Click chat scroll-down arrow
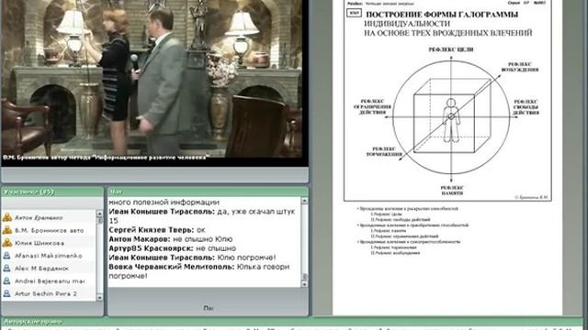 pyautogui.click(x=304, y=284)
